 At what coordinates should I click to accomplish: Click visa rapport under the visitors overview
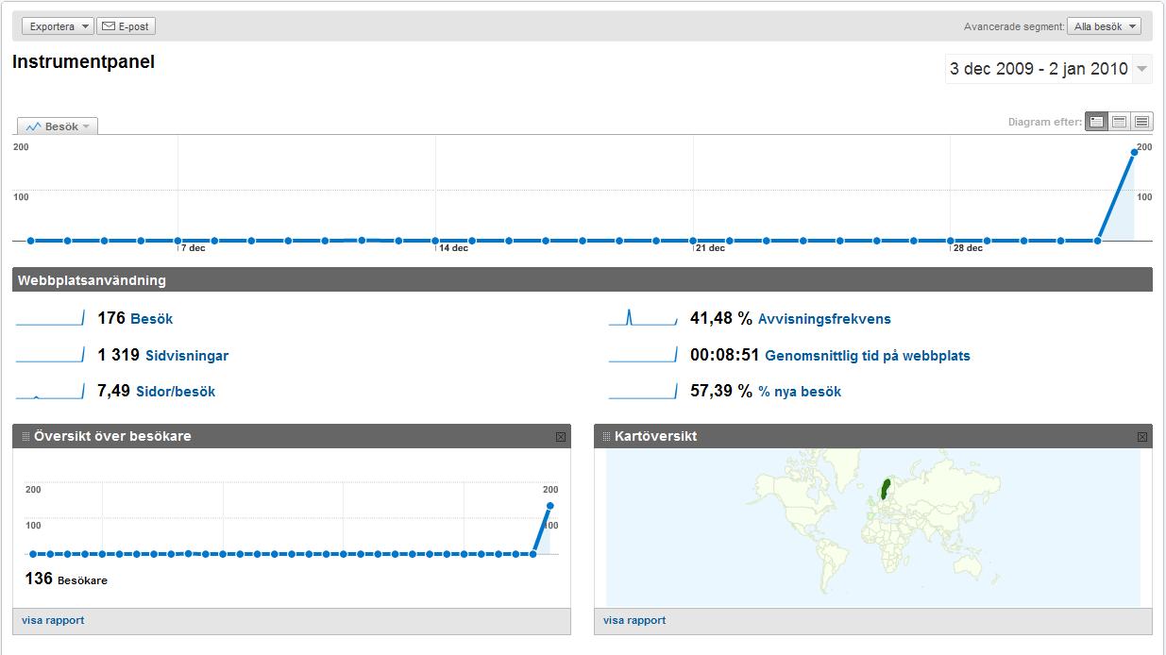[53, 620]
